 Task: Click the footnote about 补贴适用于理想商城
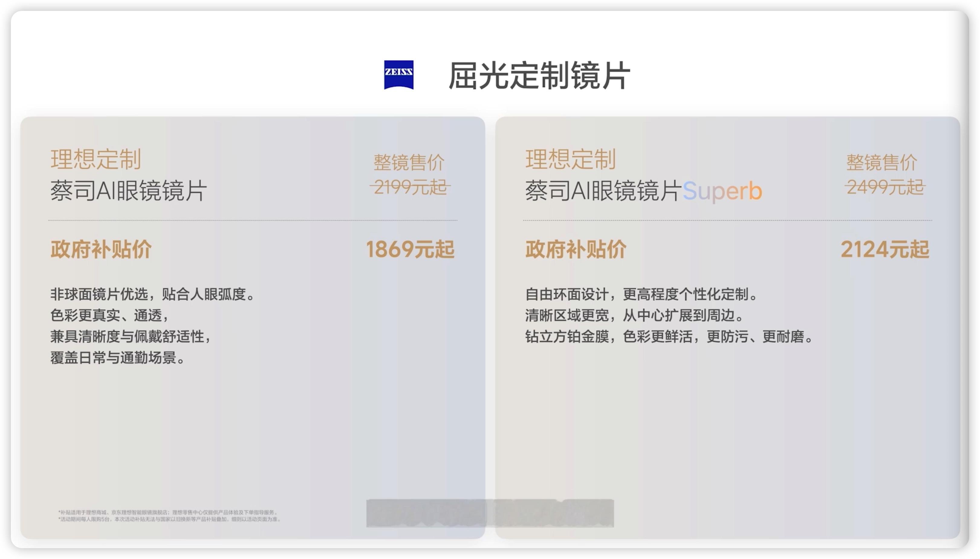click(168, 512)
